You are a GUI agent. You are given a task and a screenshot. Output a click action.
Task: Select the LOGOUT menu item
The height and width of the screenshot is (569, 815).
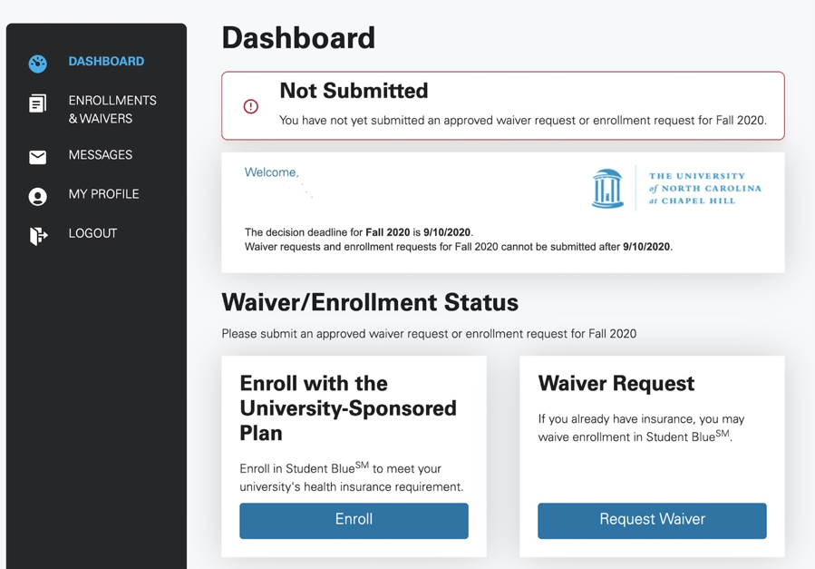[x=93, y=233]
